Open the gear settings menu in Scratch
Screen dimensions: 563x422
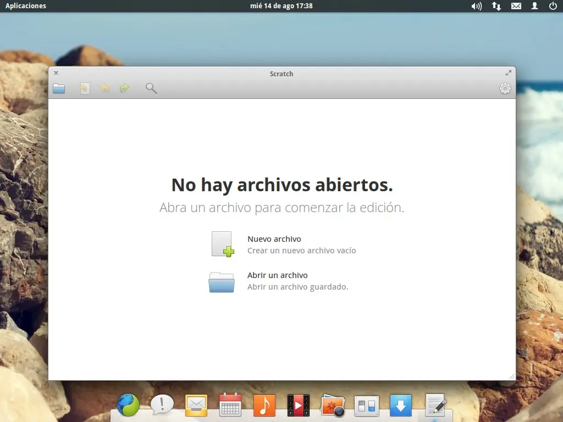[x=505, y=88]
